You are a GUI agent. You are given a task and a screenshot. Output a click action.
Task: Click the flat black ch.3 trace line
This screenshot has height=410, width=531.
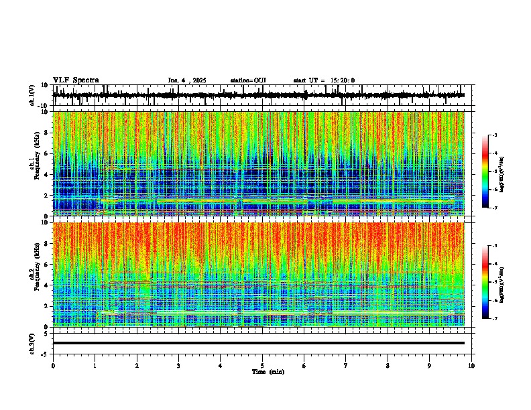(x=259, y=343)
